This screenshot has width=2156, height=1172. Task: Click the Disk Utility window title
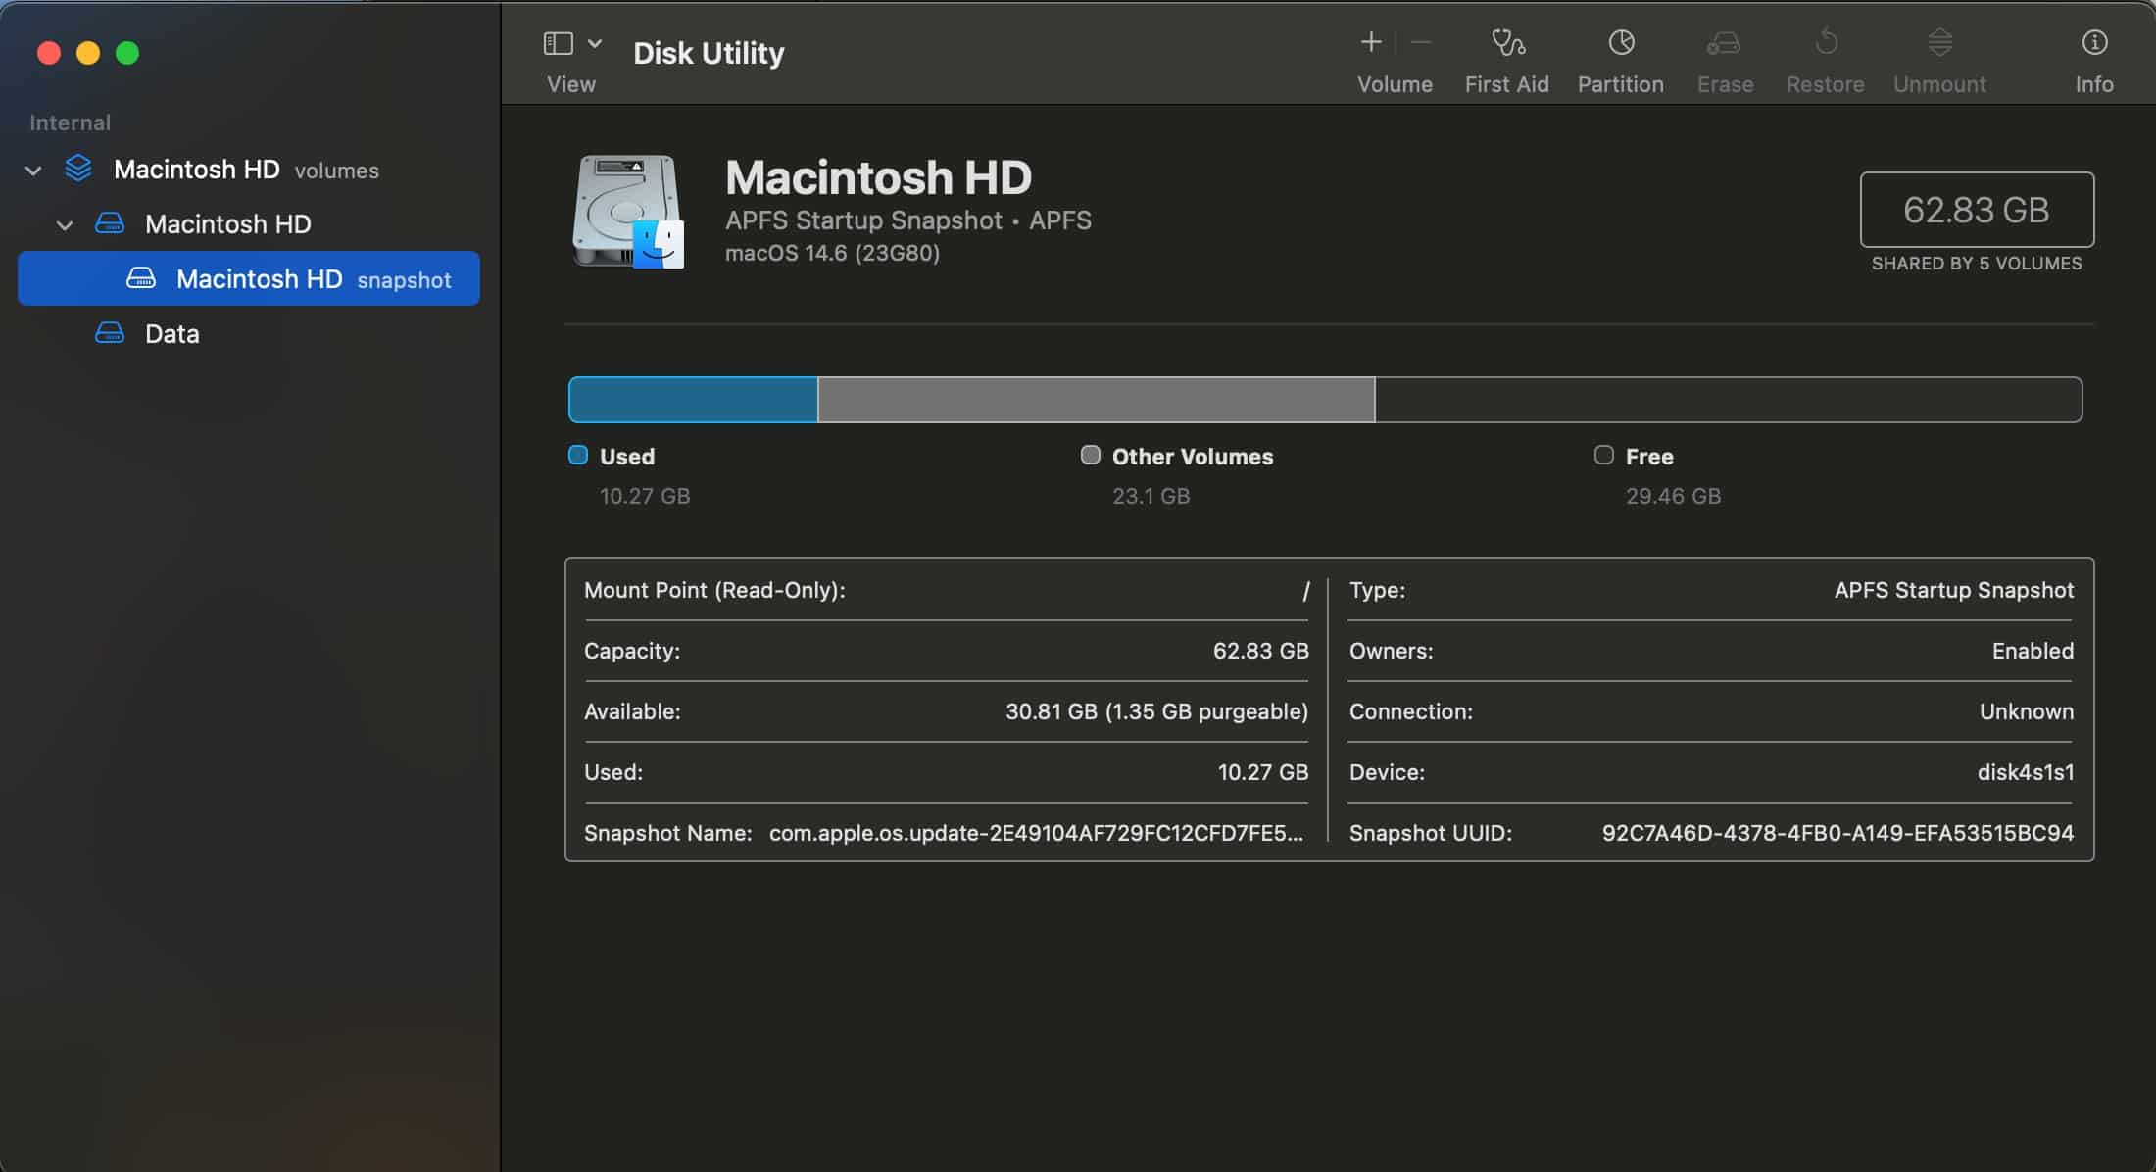tap(709, 53)
